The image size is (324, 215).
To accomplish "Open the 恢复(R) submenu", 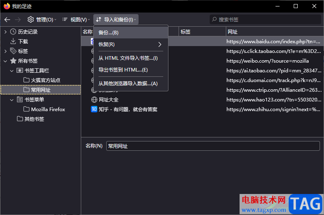I will tap(131, 44).
